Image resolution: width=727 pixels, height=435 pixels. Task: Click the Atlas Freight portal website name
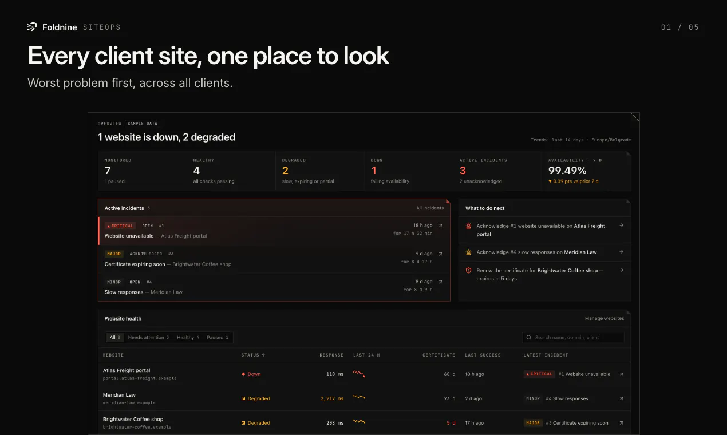(127, 370)
